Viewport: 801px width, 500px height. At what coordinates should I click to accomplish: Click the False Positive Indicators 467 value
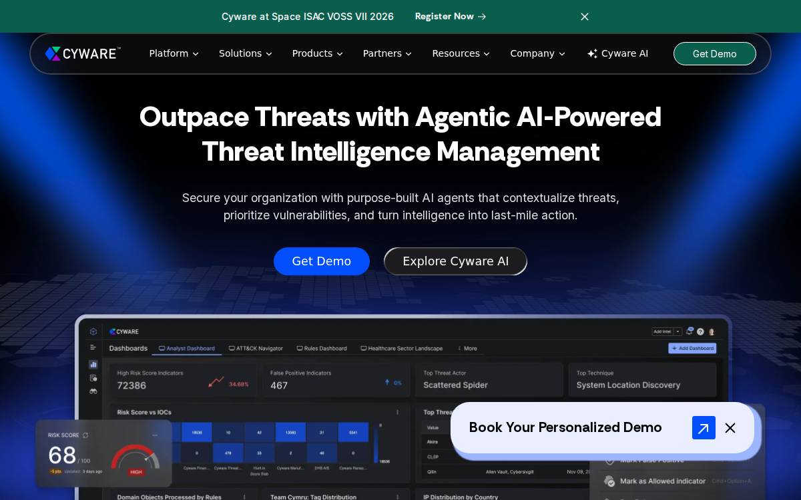(279, 385)
